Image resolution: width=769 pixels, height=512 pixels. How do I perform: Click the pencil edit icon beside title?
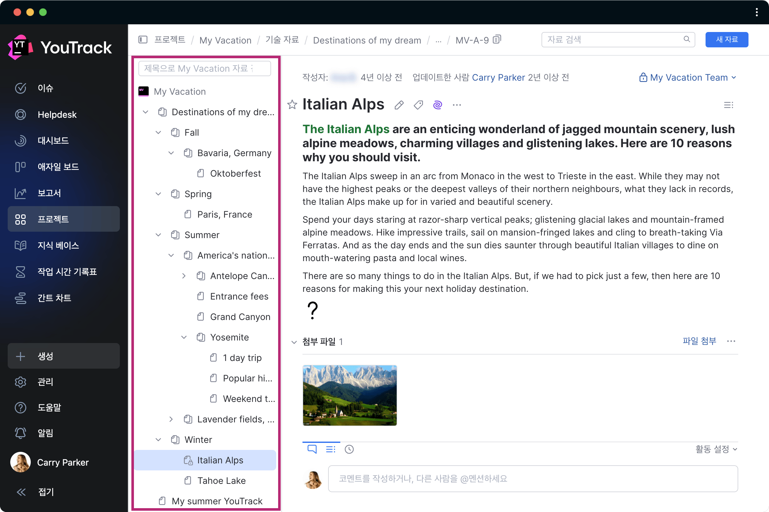click(x=399, y=105)
